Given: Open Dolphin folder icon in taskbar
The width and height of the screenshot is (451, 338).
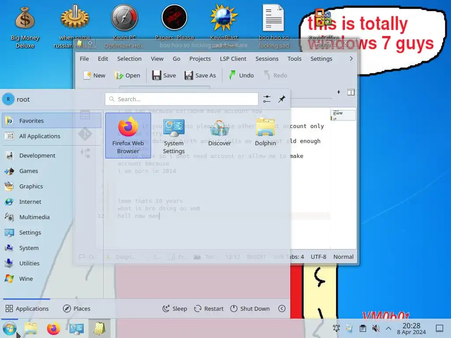Looking at the screenshot, I should tap(31, 328).
